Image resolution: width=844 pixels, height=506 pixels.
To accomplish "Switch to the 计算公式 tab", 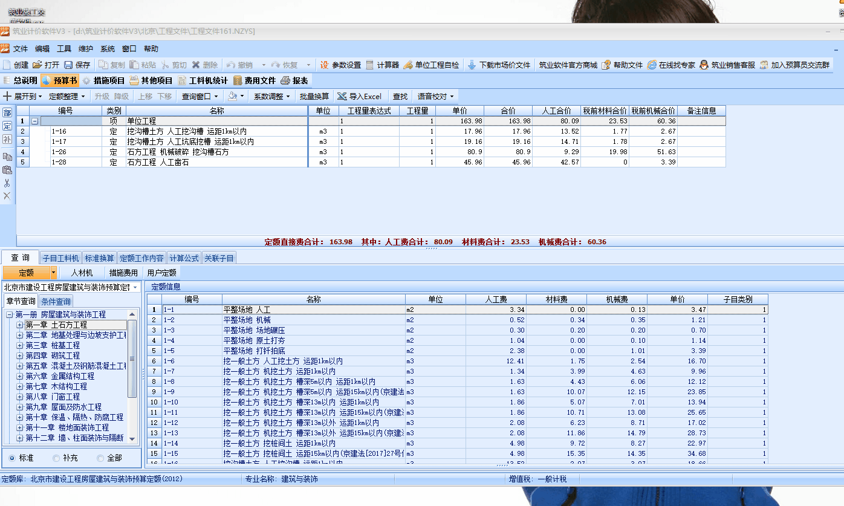I will 184,258.
